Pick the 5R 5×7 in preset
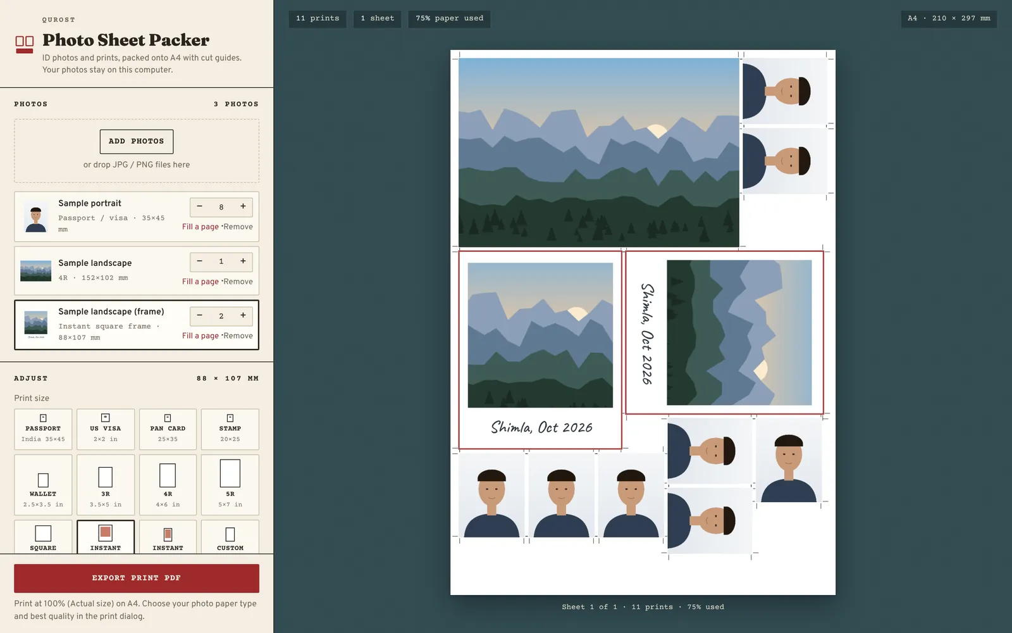The height and width of the screenshot is (633, 1012). [x=230, y=485]
